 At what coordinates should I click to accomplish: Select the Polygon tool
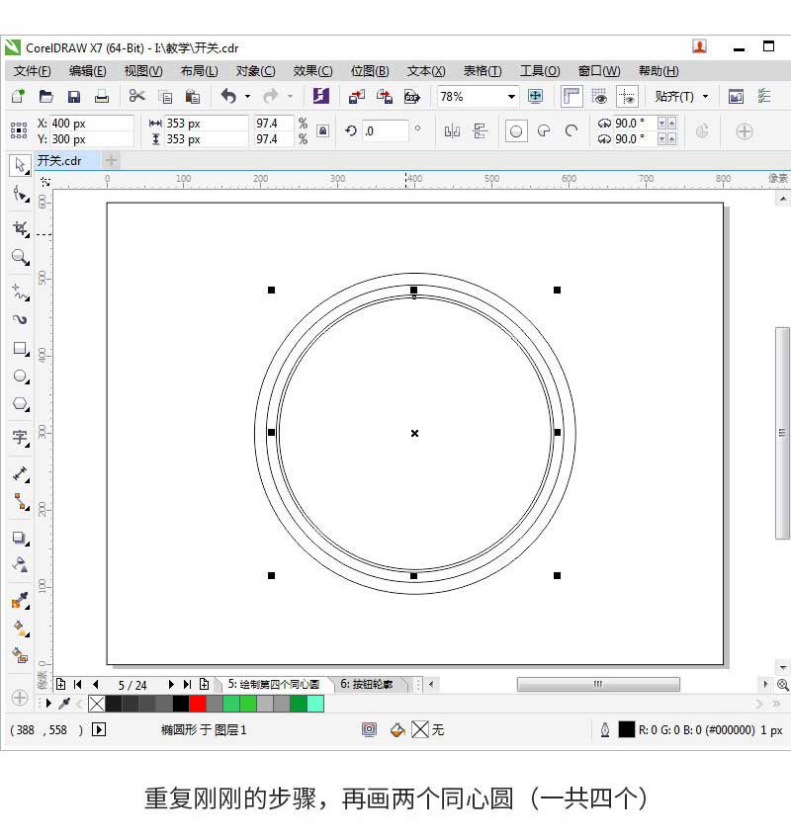21,404
